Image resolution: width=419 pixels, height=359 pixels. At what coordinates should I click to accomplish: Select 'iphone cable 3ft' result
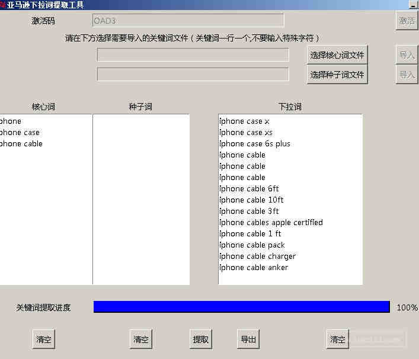[x=249, y=211]
